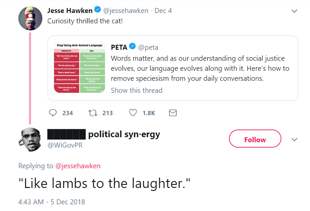Share the tweet via the envelope icon
The width and height of the screenshot is (310, 211).
click(173, 113)
